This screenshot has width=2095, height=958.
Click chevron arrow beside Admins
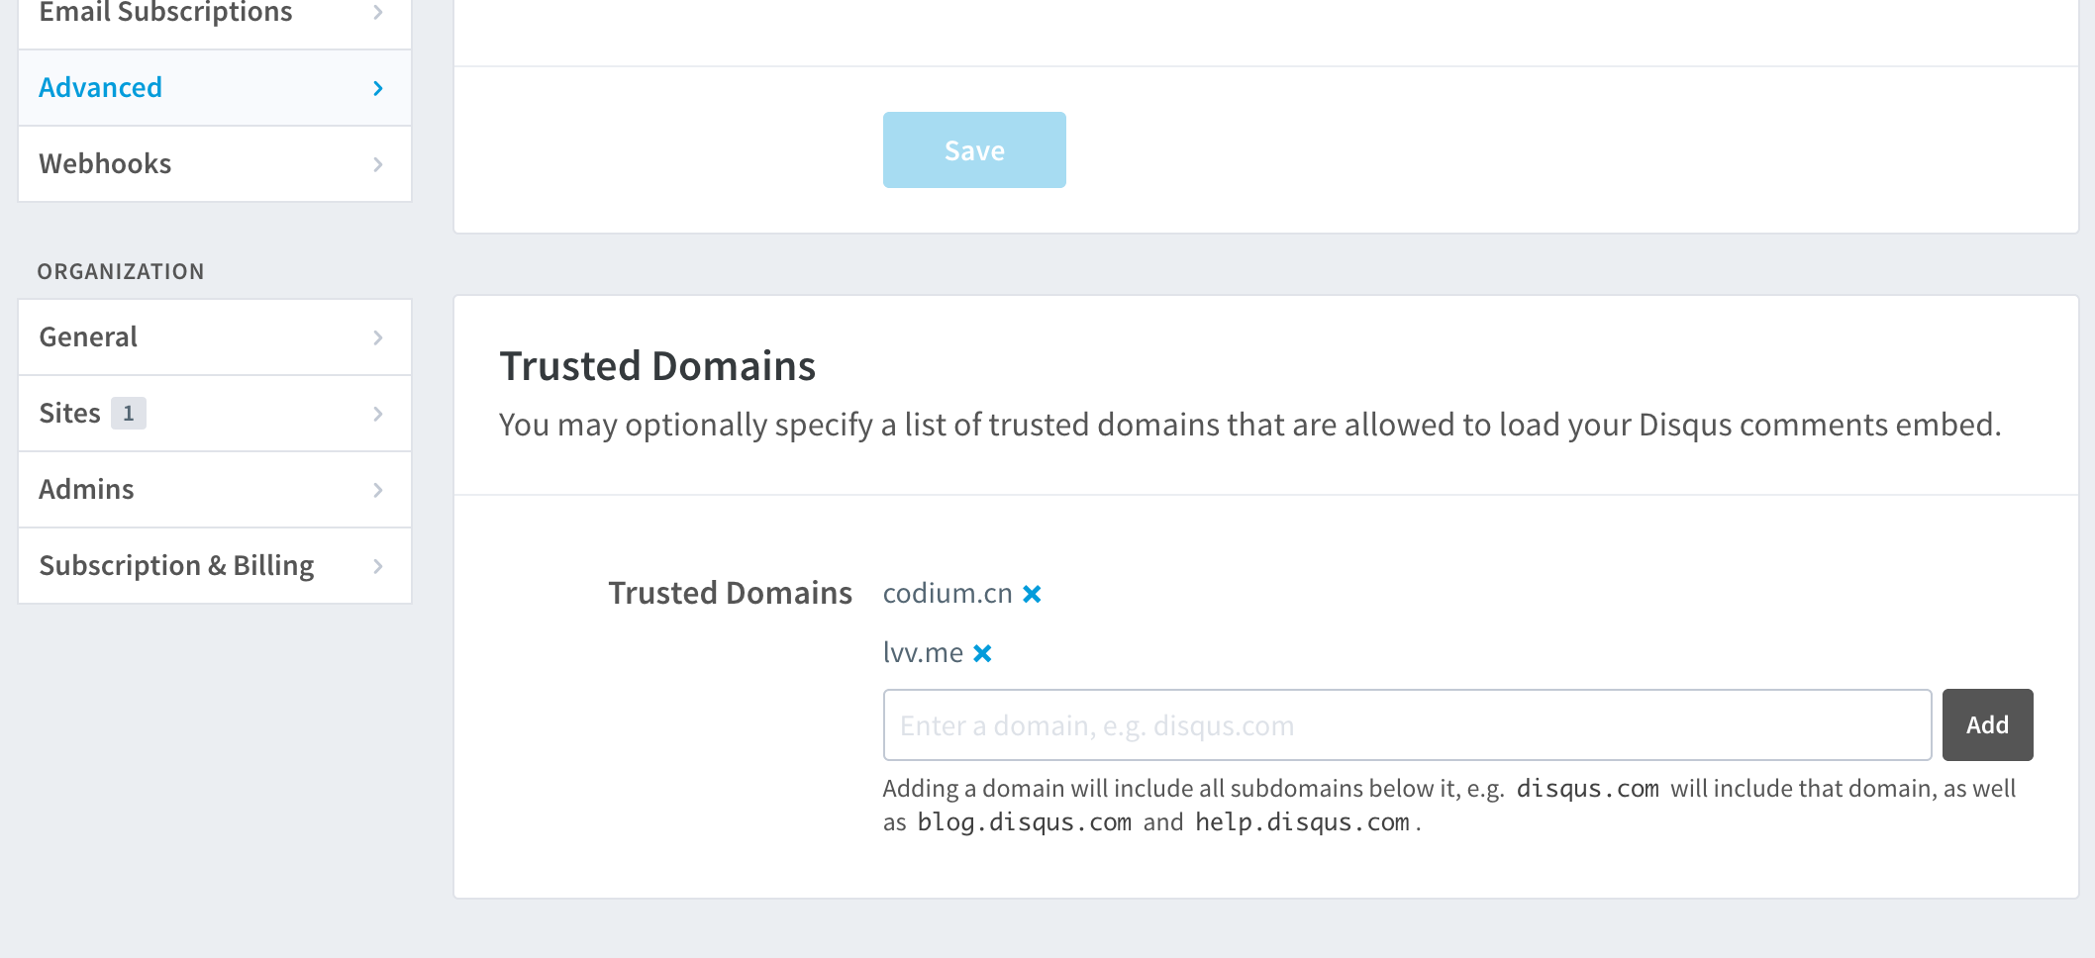pyautogui.click(x=378, y=490)
